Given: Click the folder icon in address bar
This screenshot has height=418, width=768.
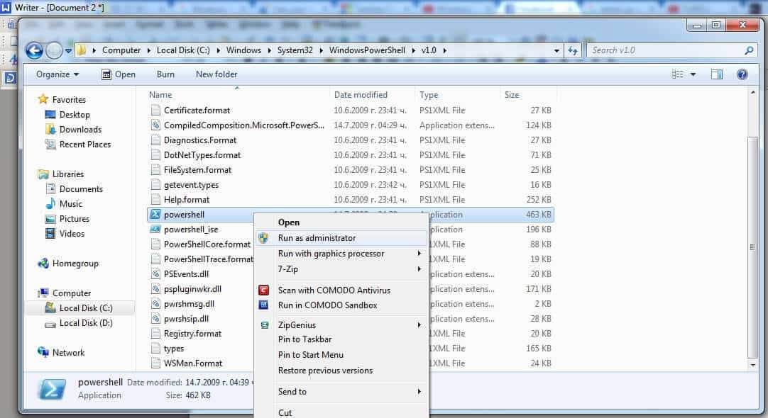Looking at the screenshot, I should [82, 50].
